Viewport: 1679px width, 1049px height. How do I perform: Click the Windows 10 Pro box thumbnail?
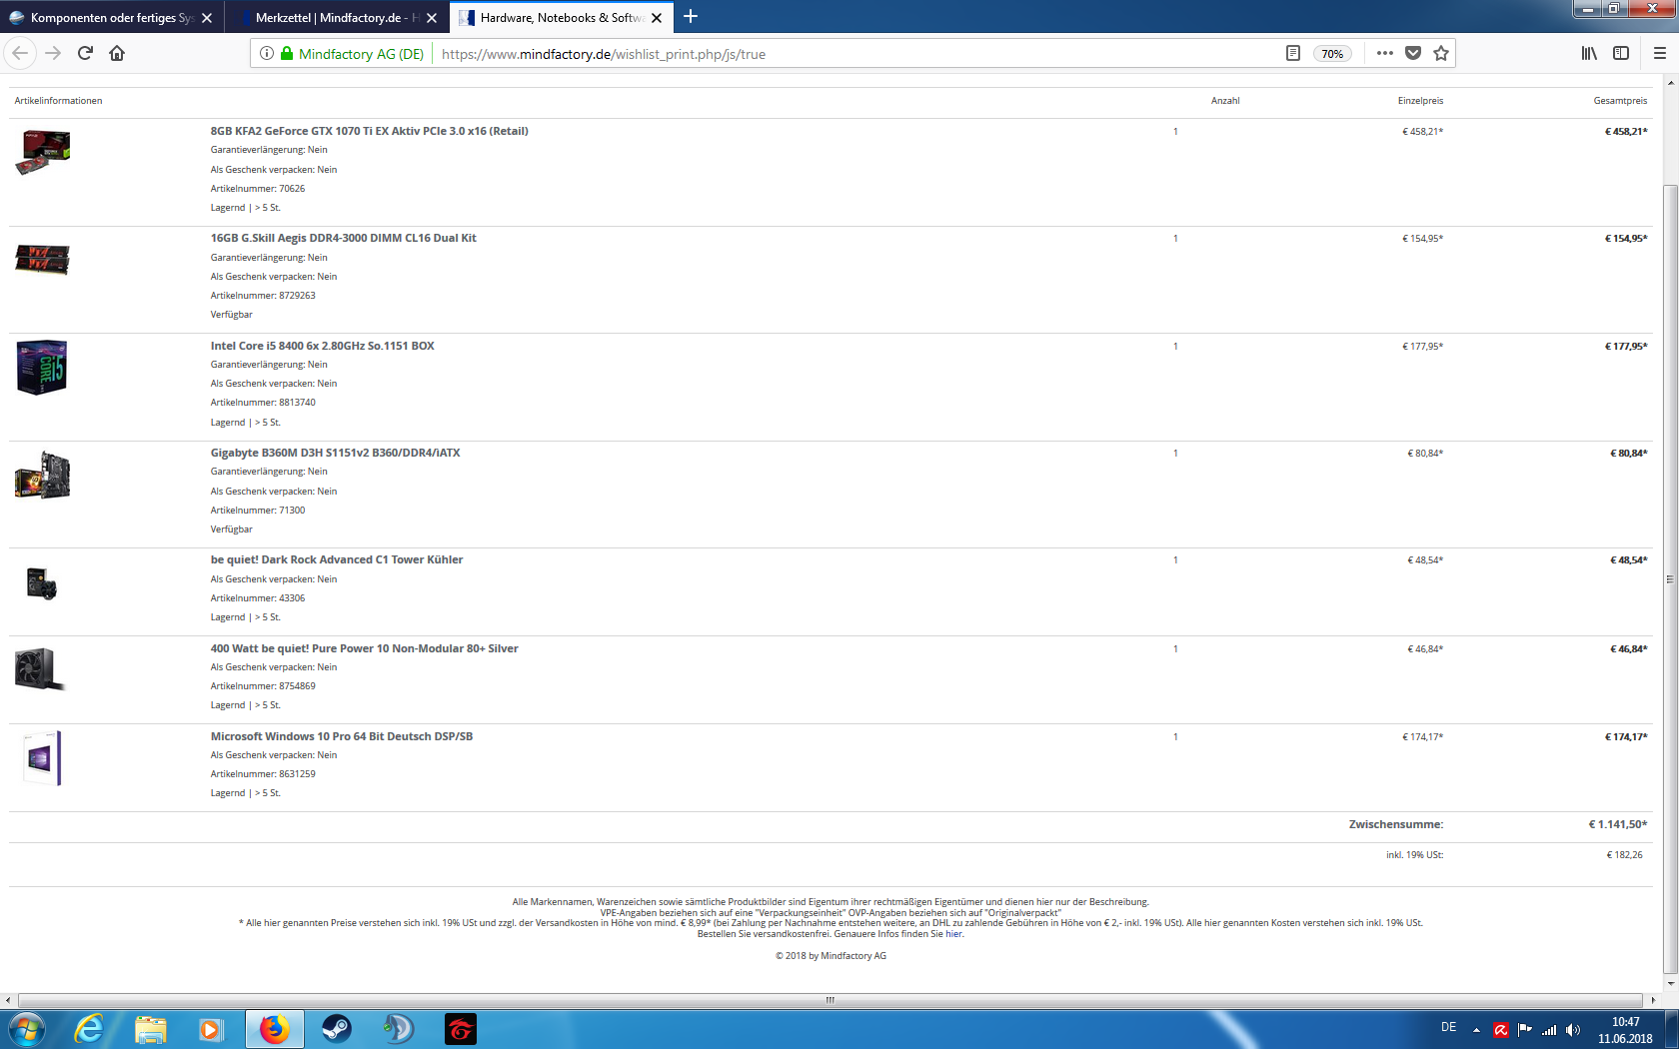(x=42, y=757)
